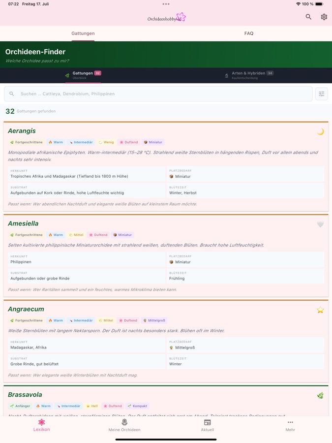Tap the star icon on Angraecum card

tap(320, 310)
